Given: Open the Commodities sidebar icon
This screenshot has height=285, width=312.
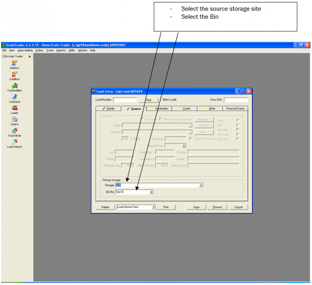Looking at the screenshot, I should (15, 85).
